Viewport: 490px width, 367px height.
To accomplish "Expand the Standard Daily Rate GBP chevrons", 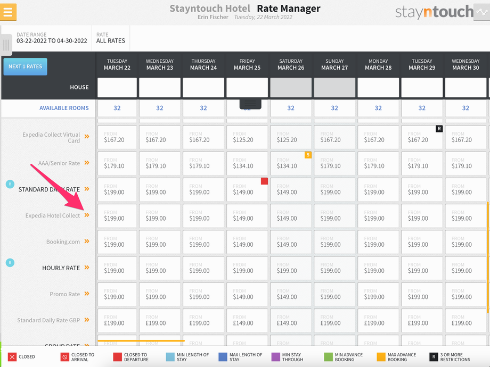I will tap(87, 320).
